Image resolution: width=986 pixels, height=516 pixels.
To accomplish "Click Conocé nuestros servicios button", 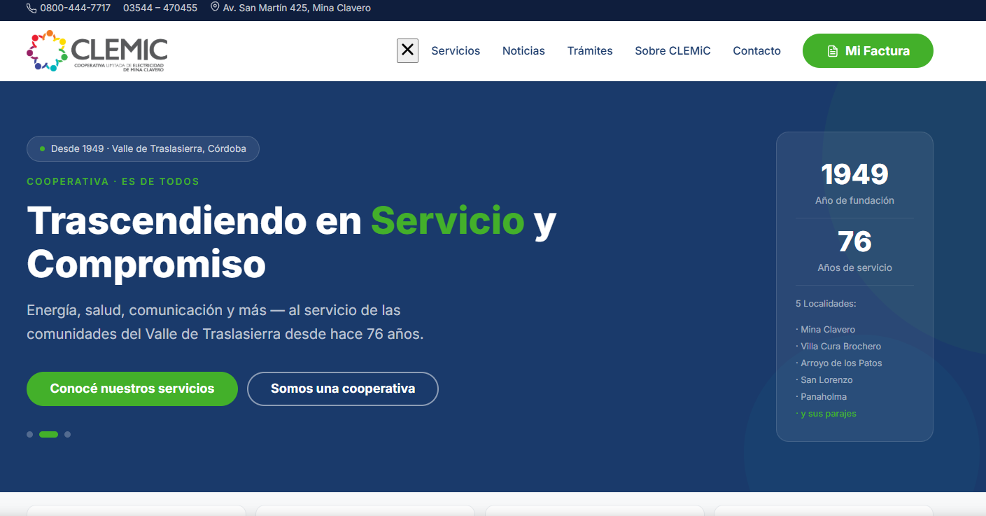I will tap(132, 389).
